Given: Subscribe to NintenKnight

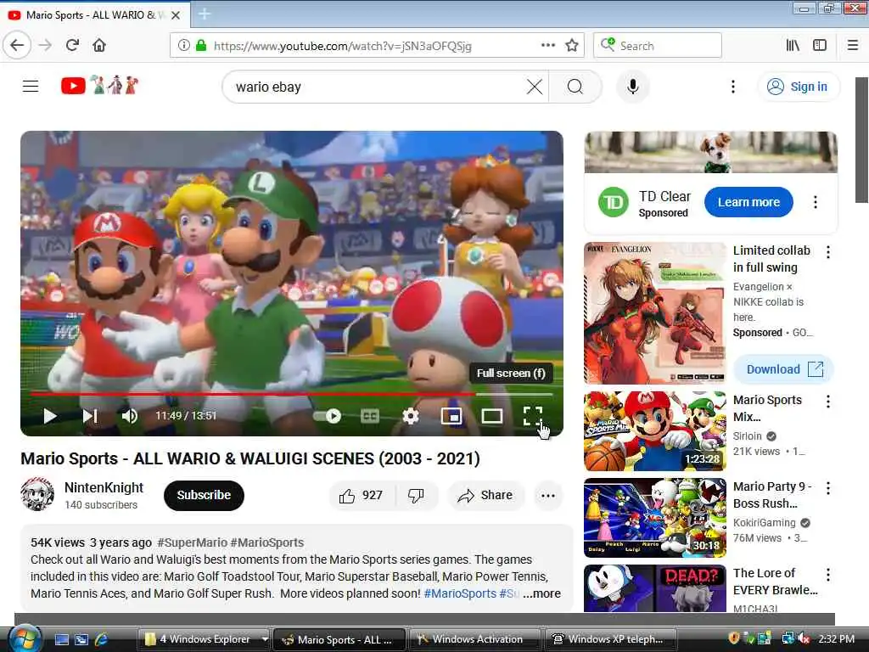Looking at the screenshot, I should (x=204, y=495).
